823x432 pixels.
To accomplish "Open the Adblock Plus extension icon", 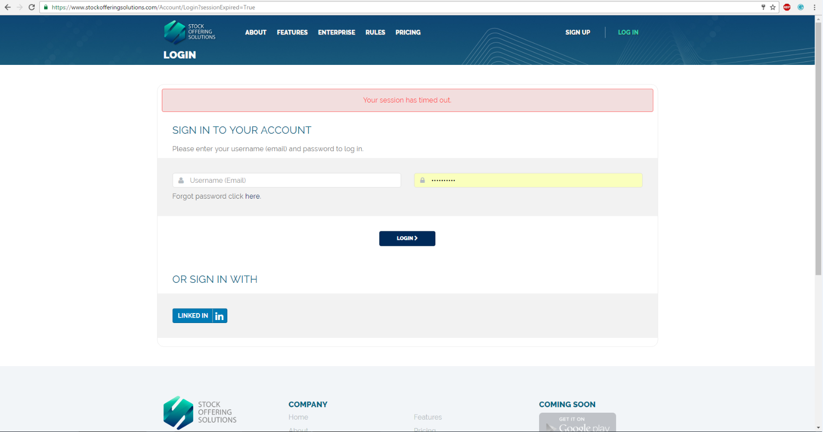I will click(787, 7).
